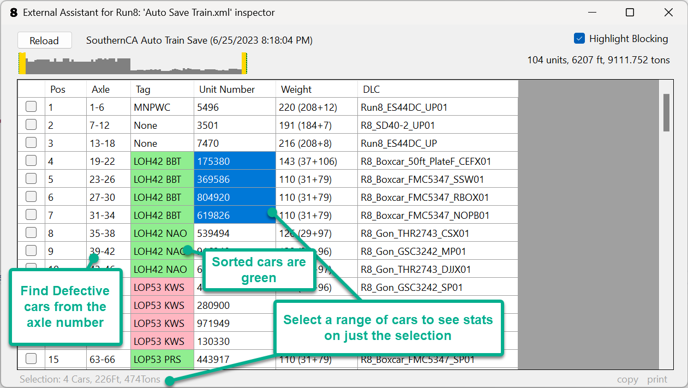Click the Unit Number column header
688x388 pixels.
[x=226, y=89]
